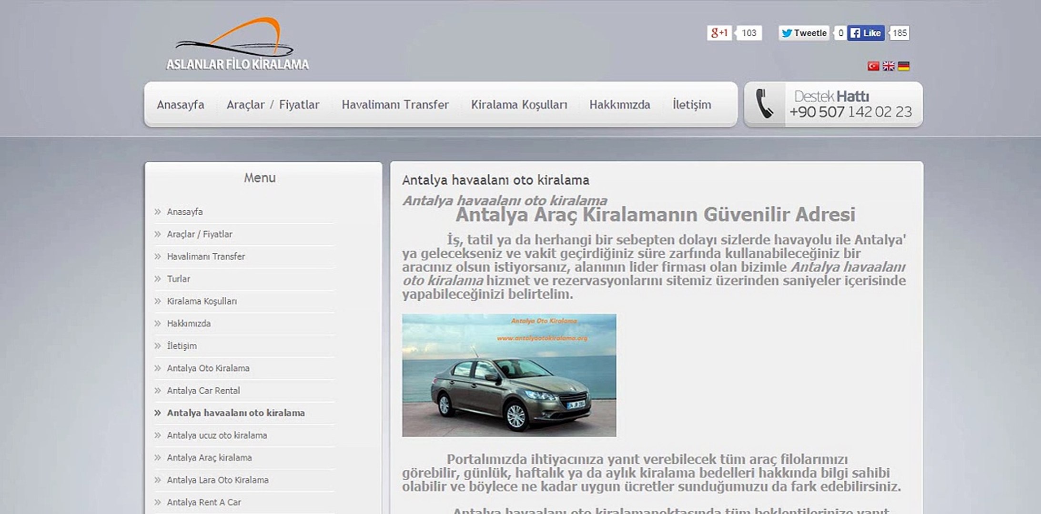The height and width of the screenshot is (514, 1041).
Task: Click the Aslanlar Filo Kiralama logo
Action: [237, 45]
